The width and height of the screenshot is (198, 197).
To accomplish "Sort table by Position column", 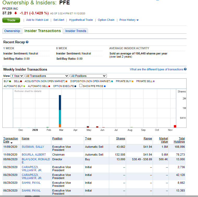I will pyautogui.click(x=57, y=138).
